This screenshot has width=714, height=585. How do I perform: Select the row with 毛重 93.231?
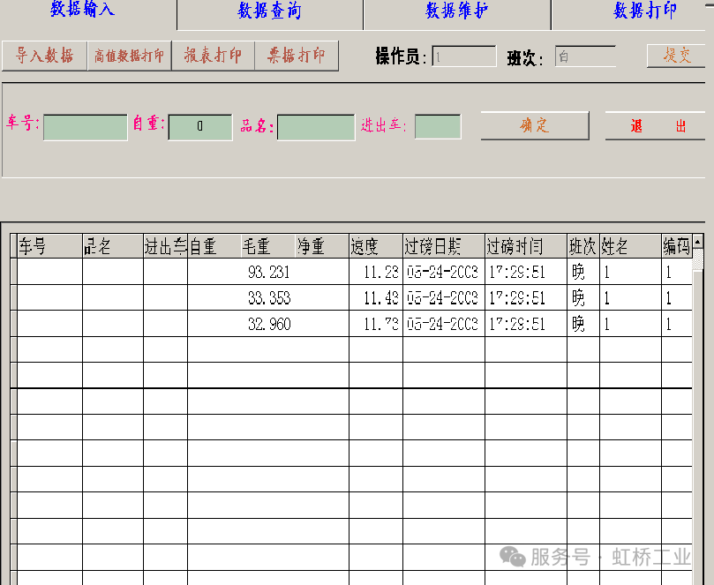coord(268,273)
